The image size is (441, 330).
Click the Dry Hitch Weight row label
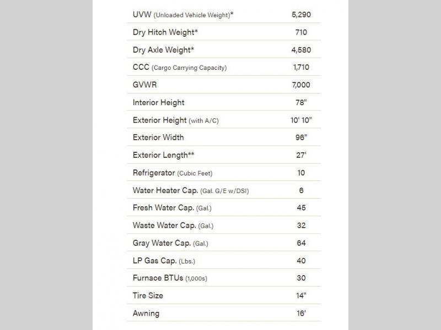tap(165, 32)
